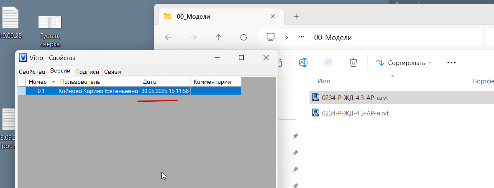This screenshot has height=188, width=494.
Task: Open the Свойства tab in Vitro window
Action: coord(32,72)
